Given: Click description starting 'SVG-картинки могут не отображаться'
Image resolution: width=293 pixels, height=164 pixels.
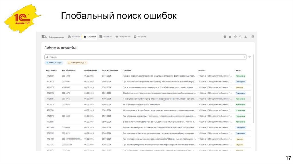Looking at the screenshot, I should coord(159,127).
